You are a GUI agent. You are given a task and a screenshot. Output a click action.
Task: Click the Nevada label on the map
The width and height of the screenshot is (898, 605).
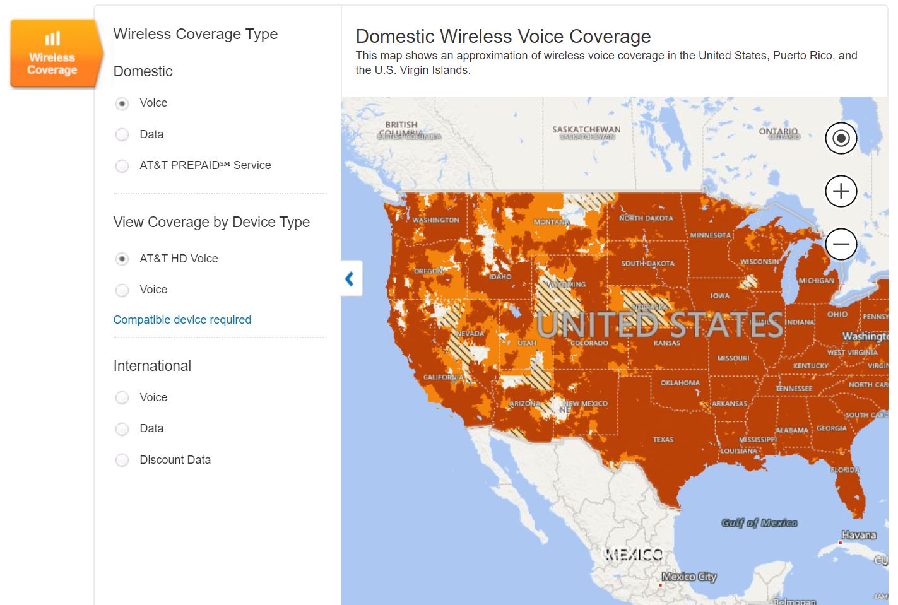click(470, 334)
